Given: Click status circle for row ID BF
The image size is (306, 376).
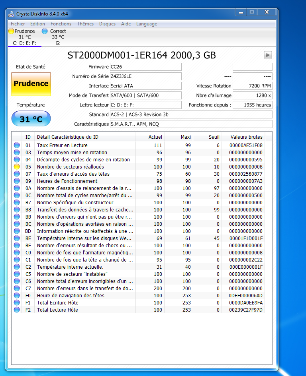Looking at the screenshot, I should click(17, 245).
